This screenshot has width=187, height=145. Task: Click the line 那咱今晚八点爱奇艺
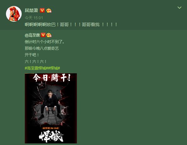click(x=42, y=48)
